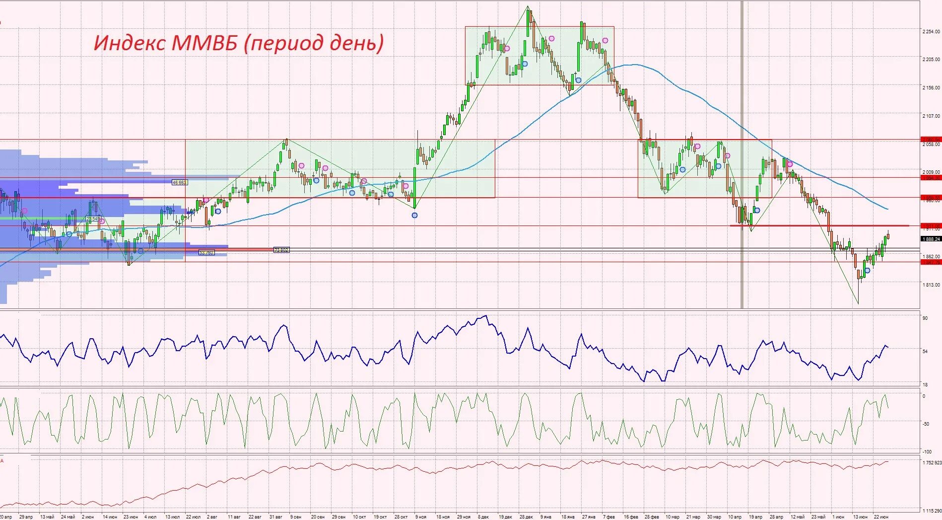Click the volume profile label 46 663
The width and height of the screenshot is (942, 520).
coord(179,182)
